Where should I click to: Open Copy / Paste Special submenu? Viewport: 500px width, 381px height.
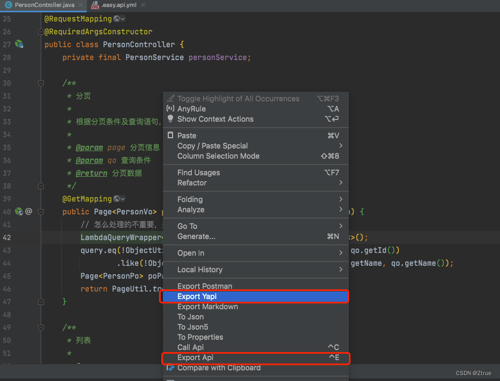(x=256, y=146)
